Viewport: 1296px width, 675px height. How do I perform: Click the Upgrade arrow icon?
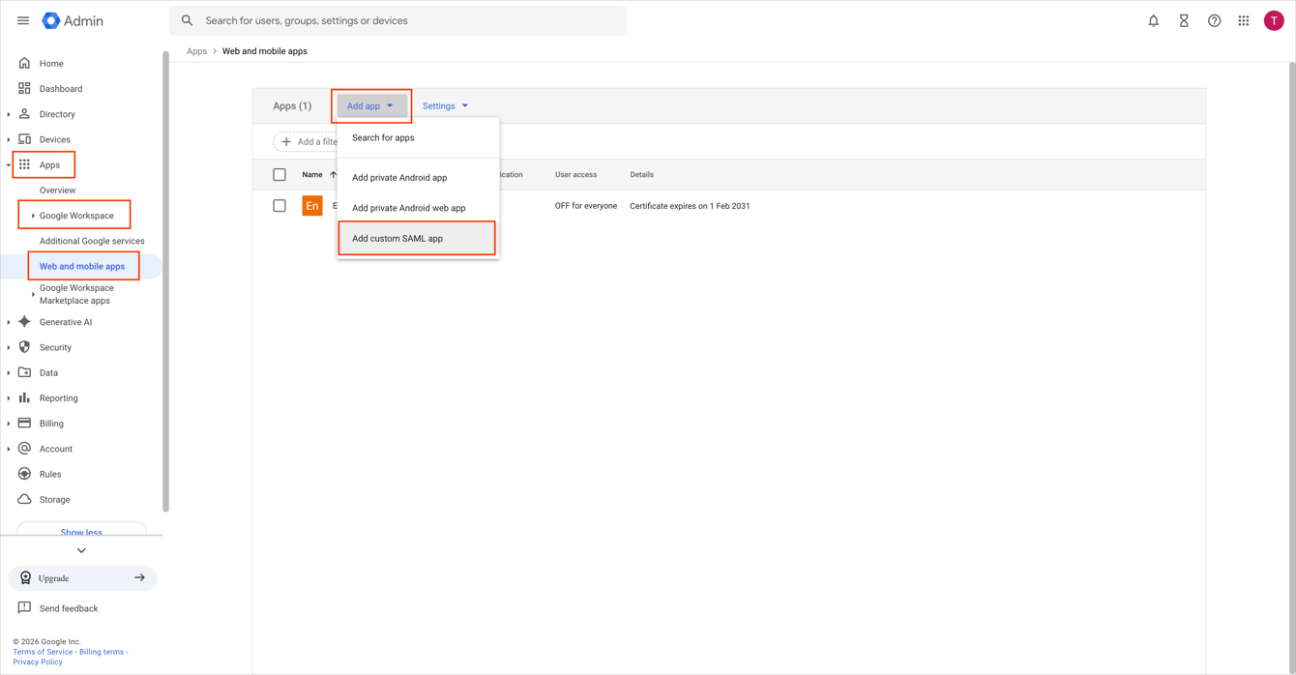pyautogui.click(x=139, y=578)
